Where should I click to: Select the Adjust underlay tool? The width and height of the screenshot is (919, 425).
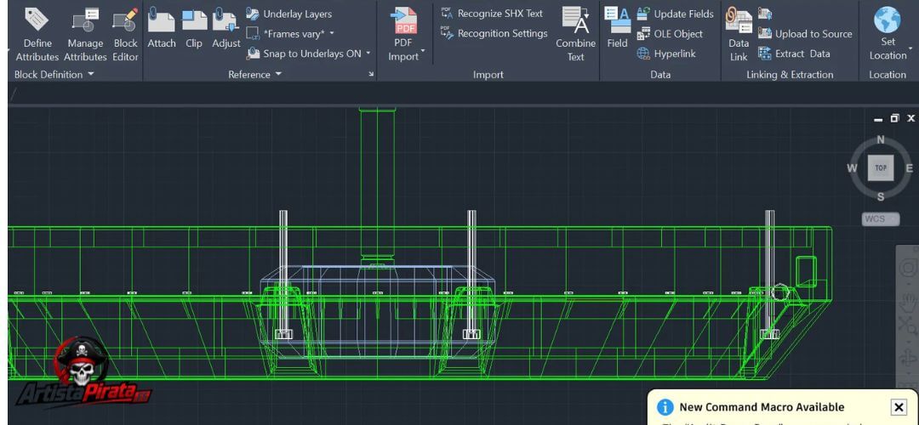(x=225, y=28)
